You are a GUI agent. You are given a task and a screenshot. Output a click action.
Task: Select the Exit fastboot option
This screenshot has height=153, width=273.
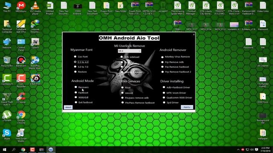tap(76, 102)
